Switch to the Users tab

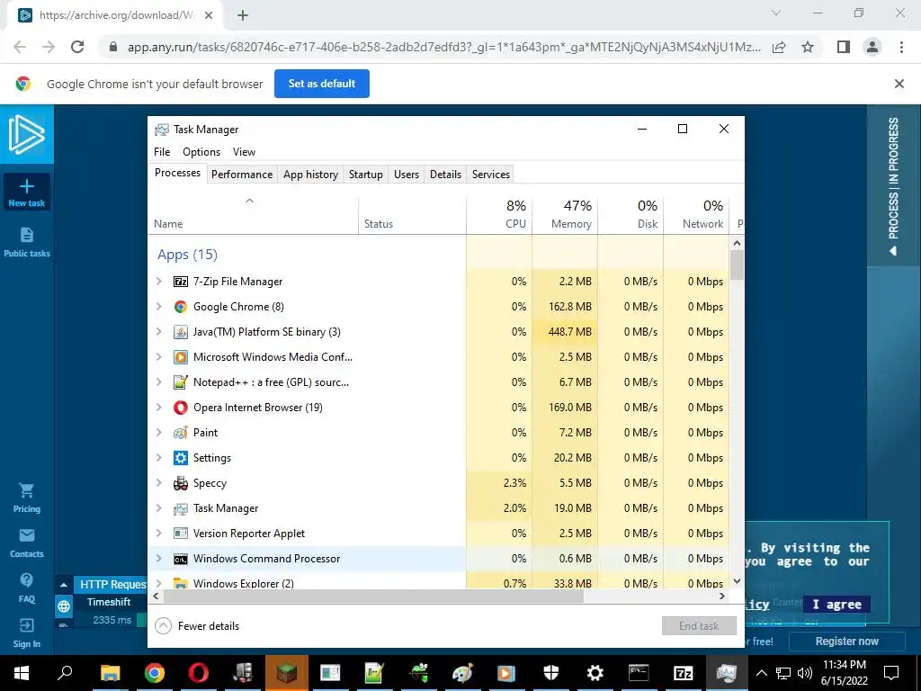pyautogui.click(x=407, y=175)
